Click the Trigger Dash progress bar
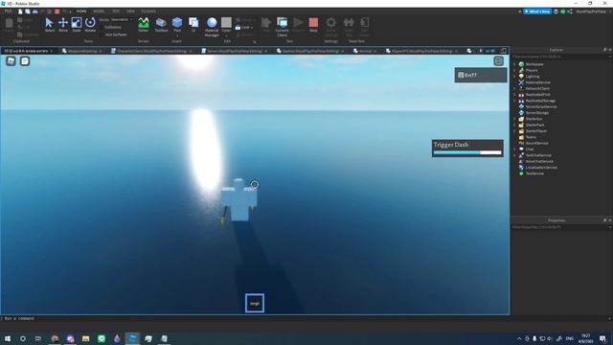Screen dimensions: 613x345 [467, 152]
